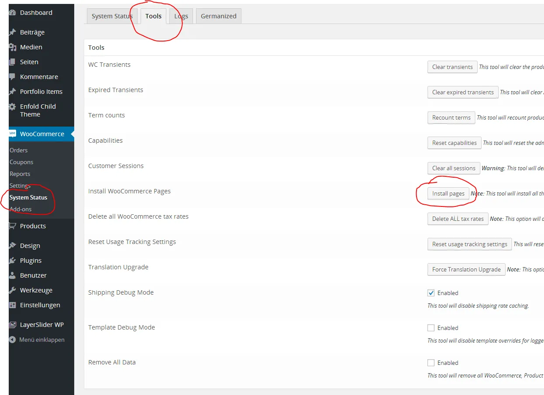Click the Plugins plug icon
The width and height of the screenshot is (544, 395).
pos(13,261)
